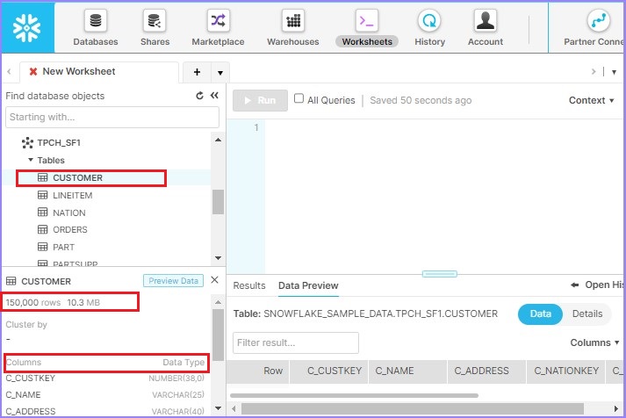The image size is (626, 418).
Task: Open Partner Connect icon
Action: click(598, 21)
